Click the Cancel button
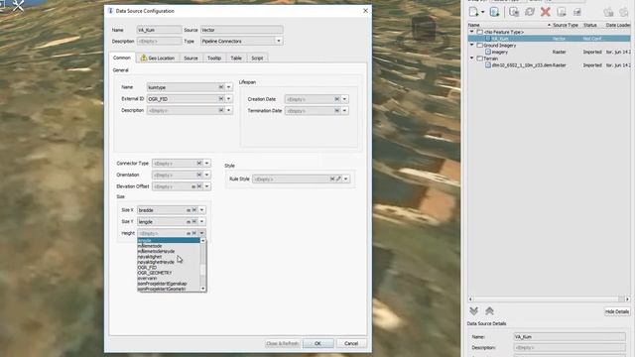Screen dimensions: 635x357 351,343
